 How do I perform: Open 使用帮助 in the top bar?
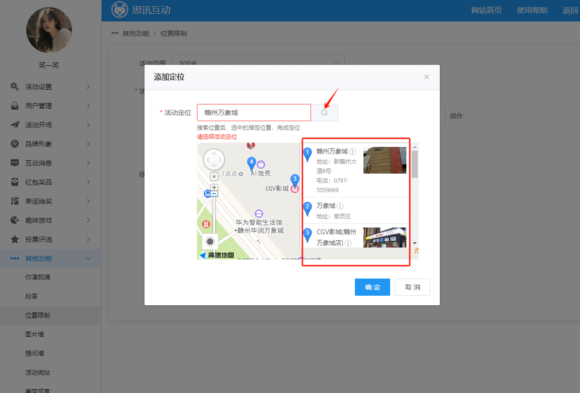pos(532,10)
